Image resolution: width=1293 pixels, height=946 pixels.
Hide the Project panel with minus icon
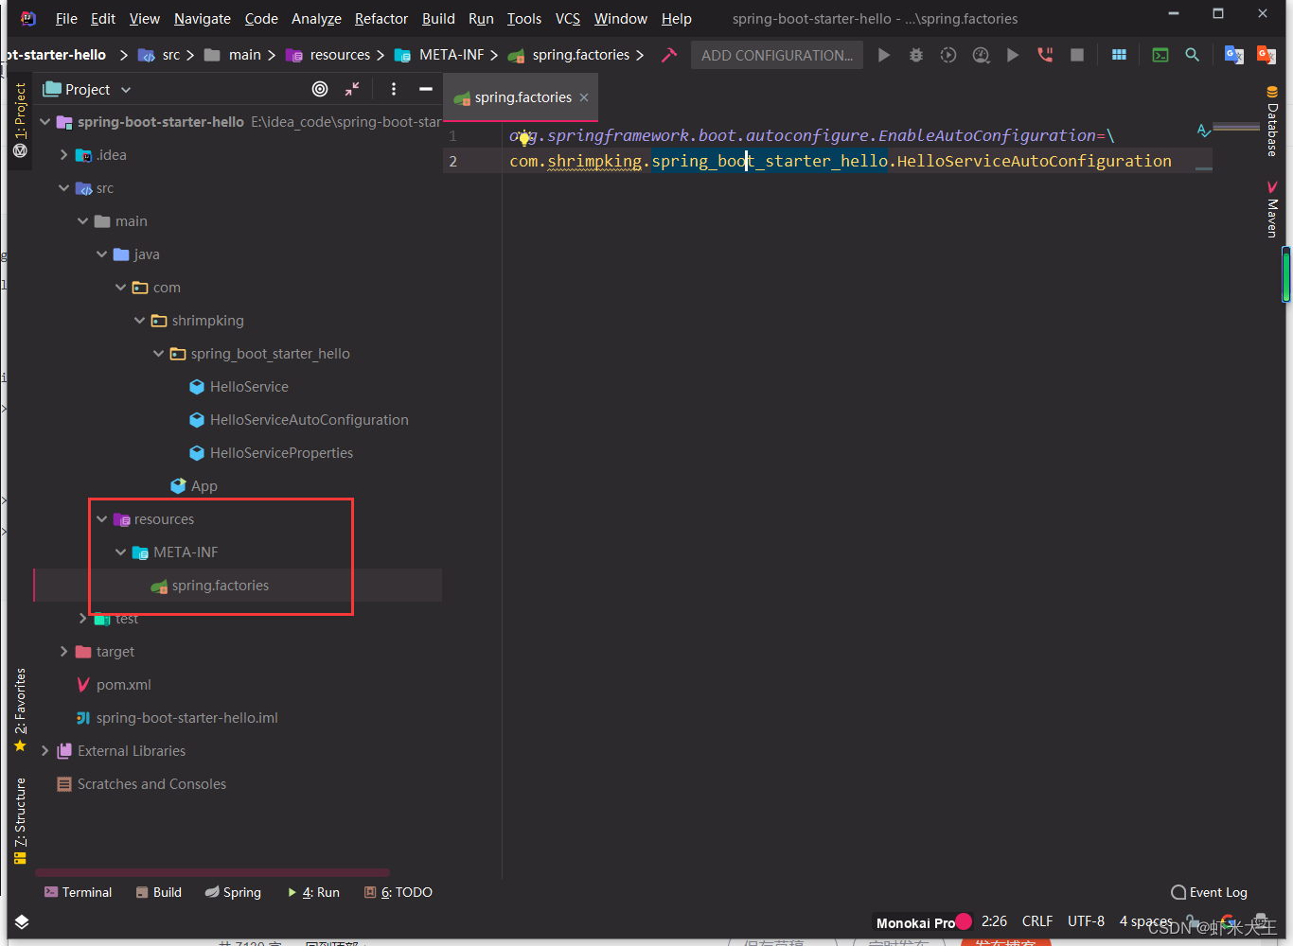(426, 89)
